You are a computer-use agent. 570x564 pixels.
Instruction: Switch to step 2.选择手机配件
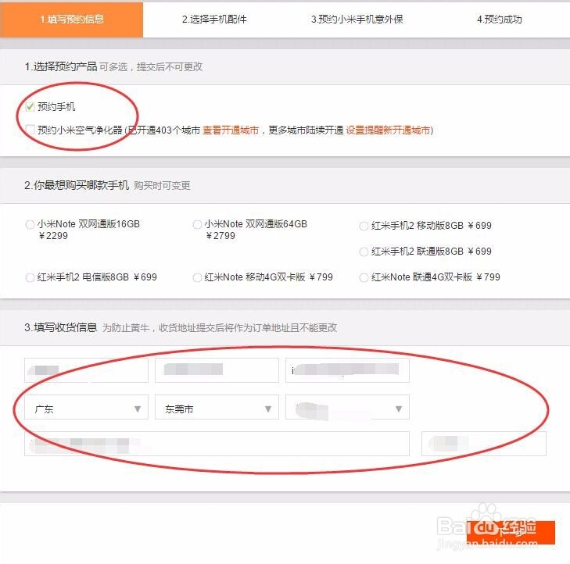(x=214, y=20)
